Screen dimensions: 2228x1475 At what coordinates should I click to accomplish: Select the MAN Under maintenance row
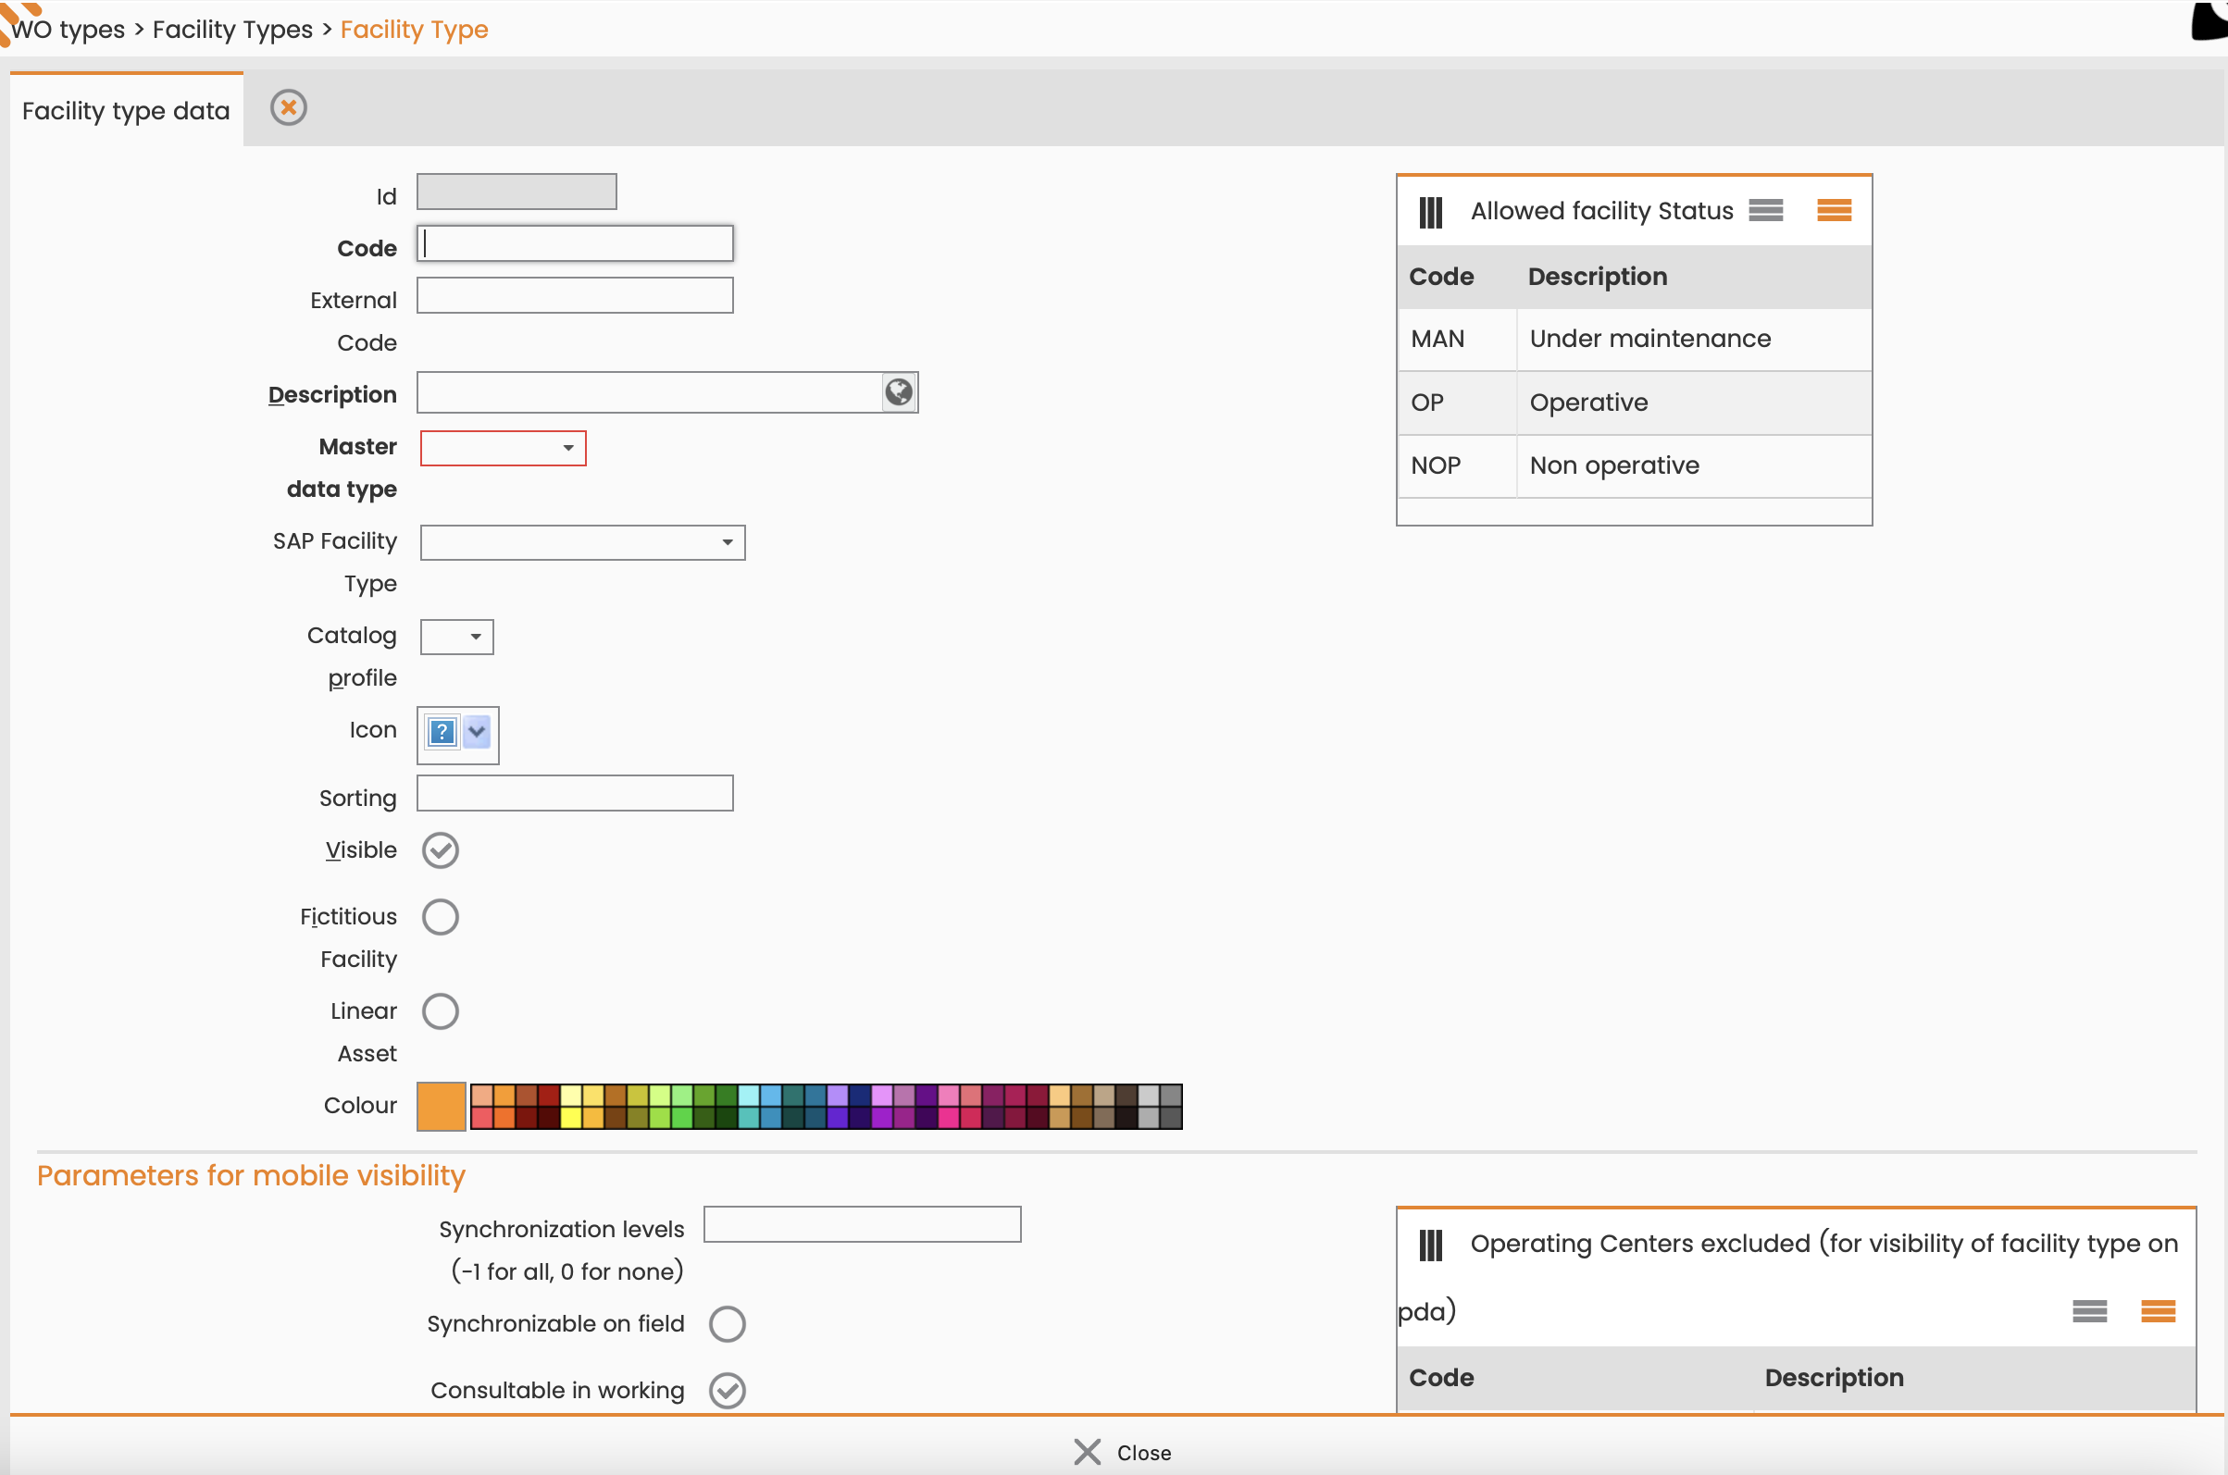(x=1635, y=339)
